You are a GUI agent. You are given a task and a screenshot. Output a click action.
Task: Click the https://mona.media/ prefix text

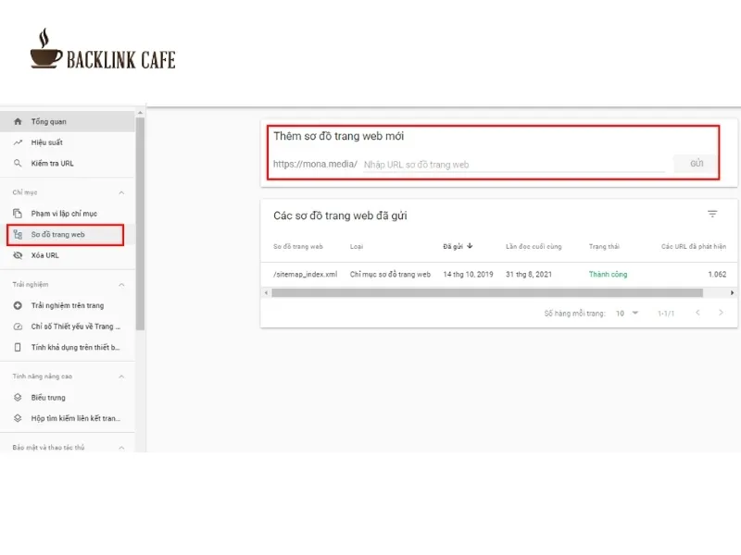tap(315, 164)
